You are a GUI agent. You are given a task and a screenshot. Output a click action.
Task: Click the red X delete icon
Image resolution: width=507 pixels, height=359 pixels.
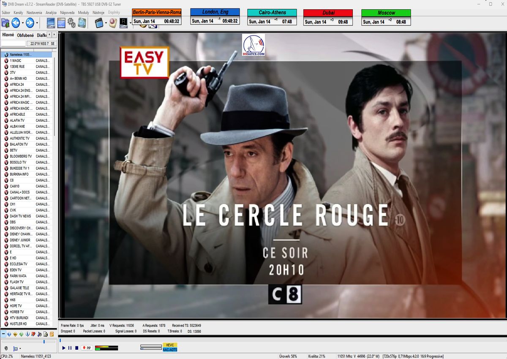point(112,23)
